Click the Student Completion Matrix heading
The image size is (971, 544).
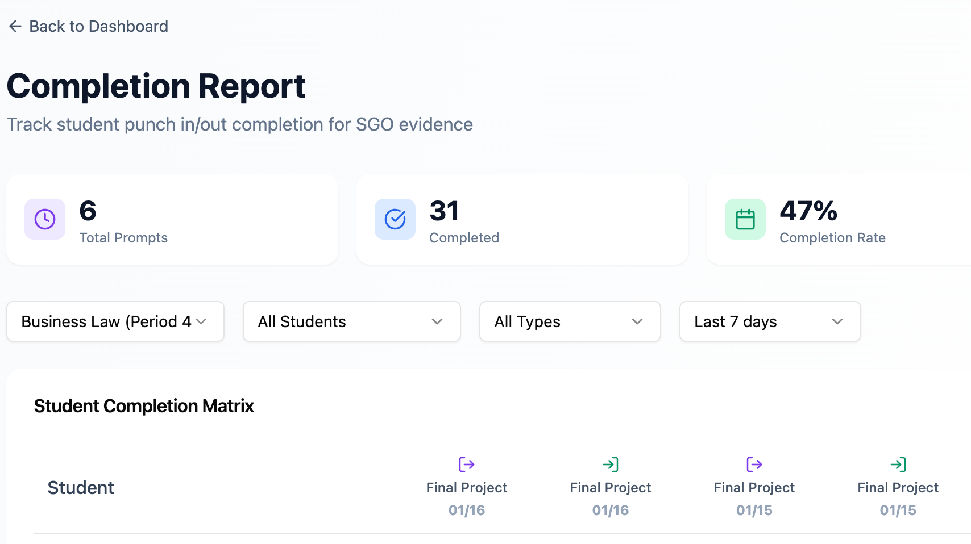(144, 406)
